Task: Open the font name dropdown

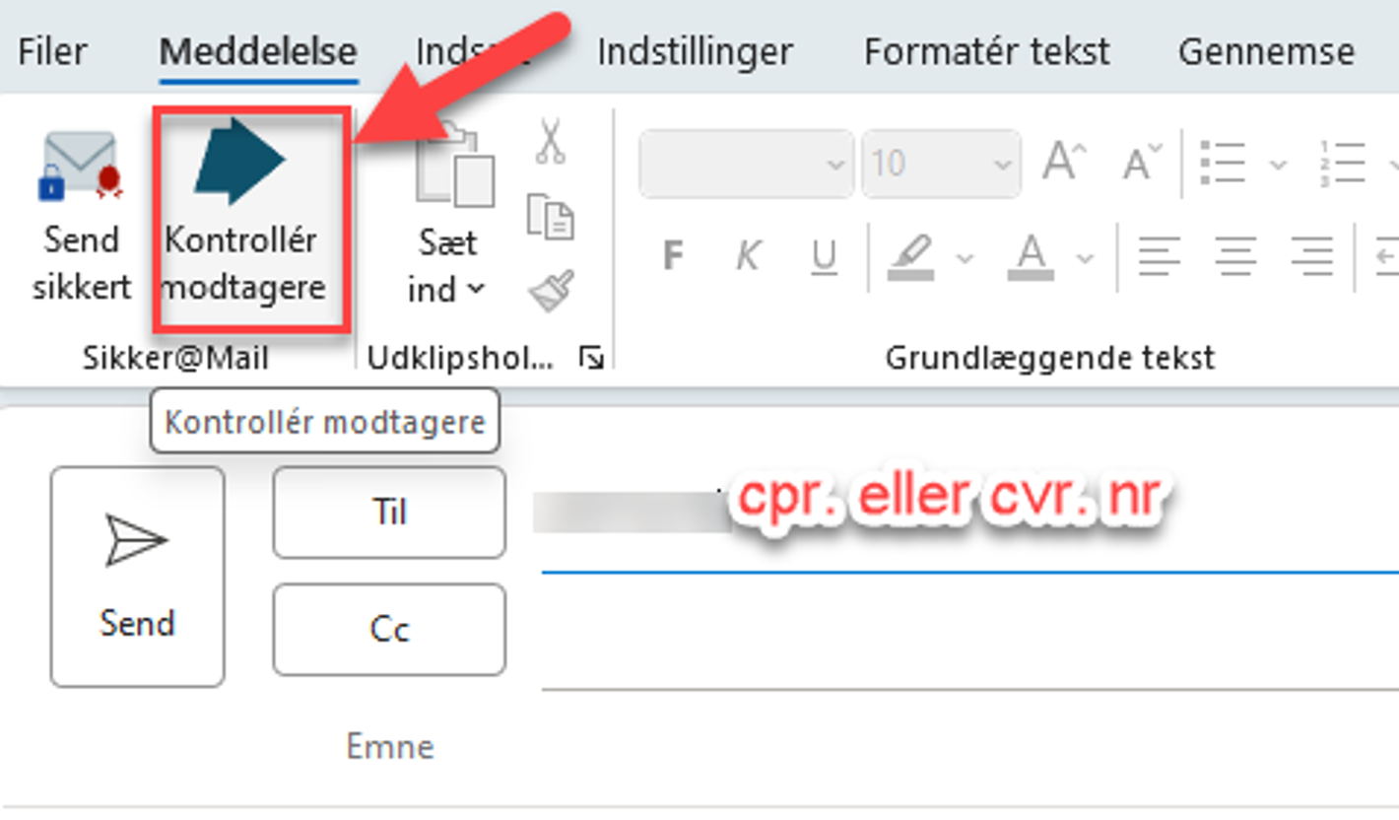Action: (835, 164)
